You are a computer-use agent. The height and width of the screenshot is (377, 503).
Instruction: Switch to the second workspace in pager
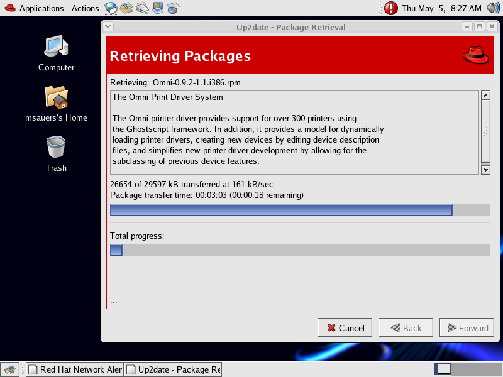click(459, 369)
